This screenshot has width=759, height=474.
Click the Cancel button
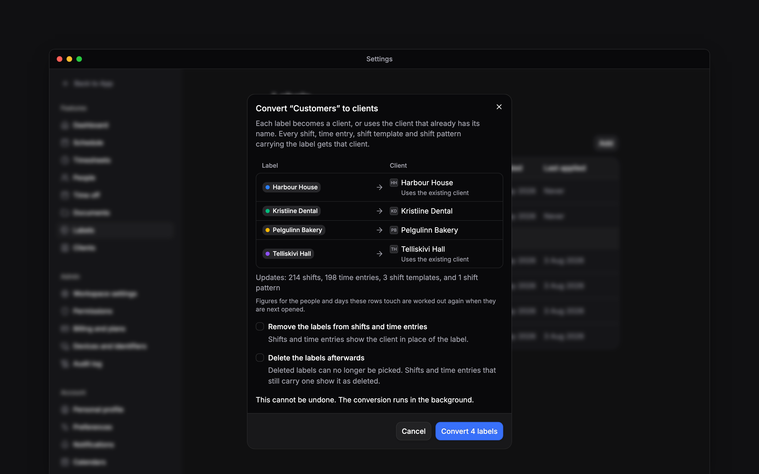(413, 431)
